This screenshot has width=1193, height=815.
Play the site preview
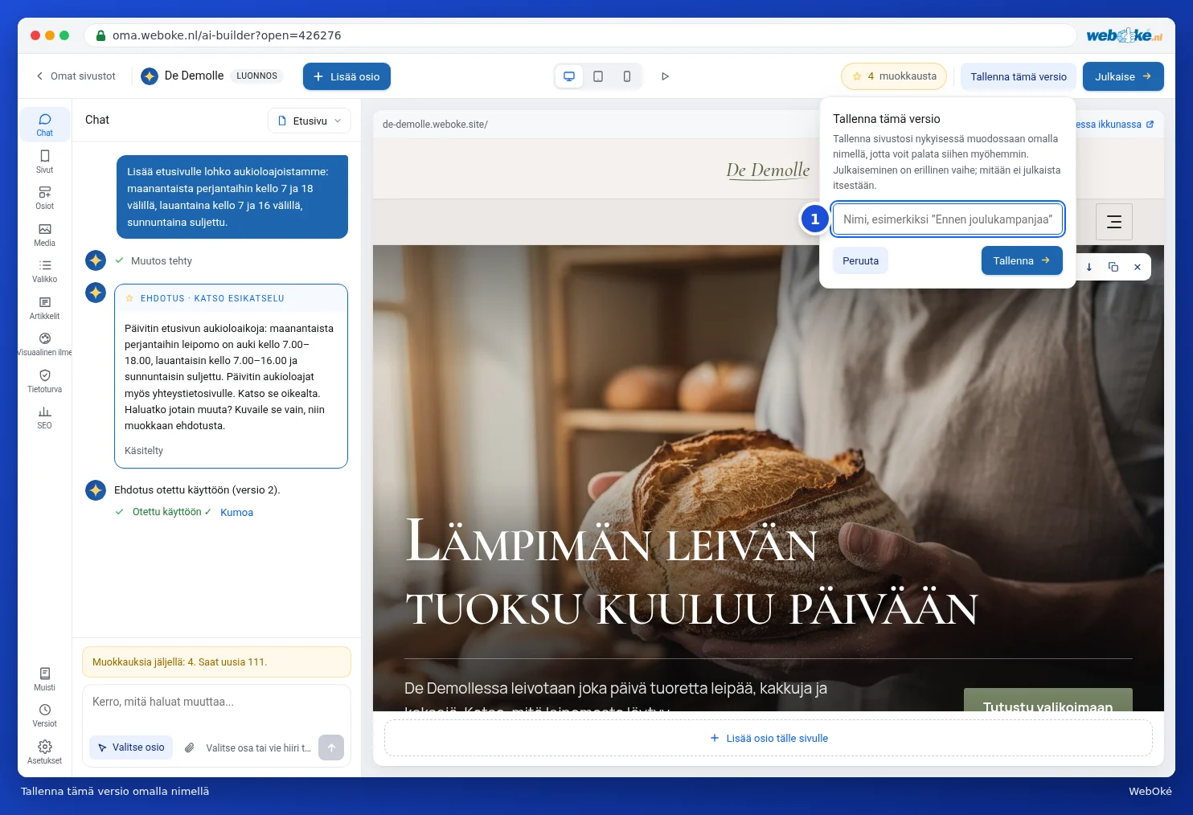click(665, 76)
